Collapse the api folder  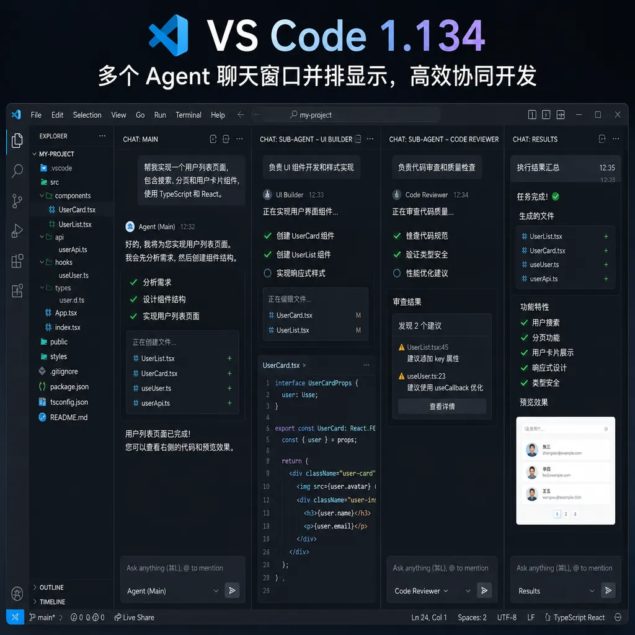tap(42, 237)
